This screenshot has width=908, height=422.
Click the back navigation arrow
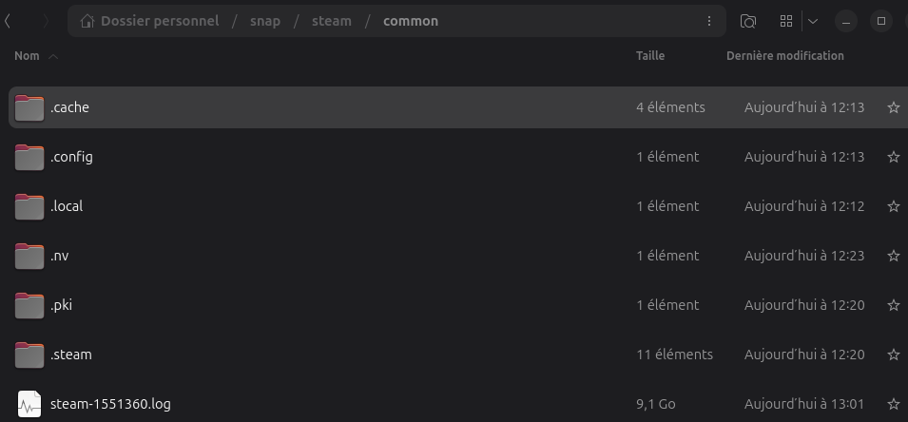(x=9, y=21)
